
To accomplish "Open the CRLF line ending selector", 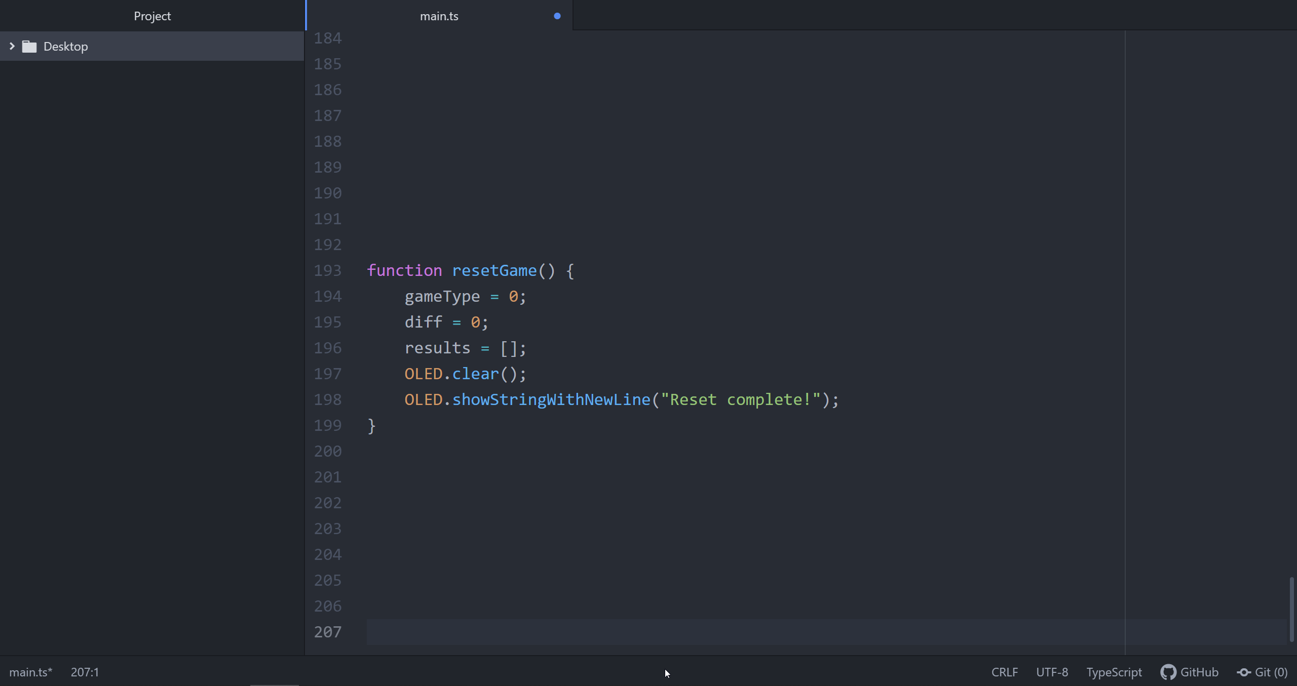I will pos(1004,672).
